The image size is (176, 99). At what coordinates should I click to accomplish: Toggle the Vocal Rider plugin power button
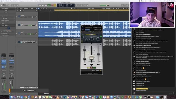click(83, 28)
